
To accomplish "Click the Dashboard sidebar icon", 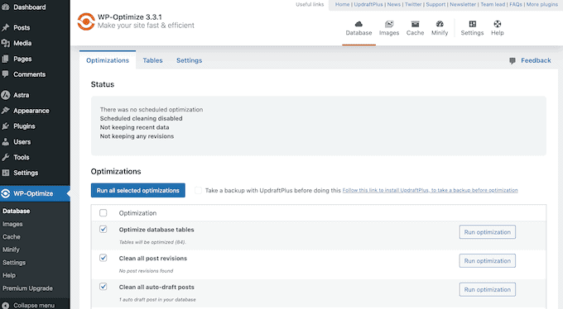I will pos(6,7).
